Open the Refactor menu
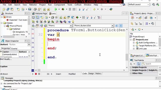Image resolution: width=161 pixels, height=90 pixels. tap(33, 5)
